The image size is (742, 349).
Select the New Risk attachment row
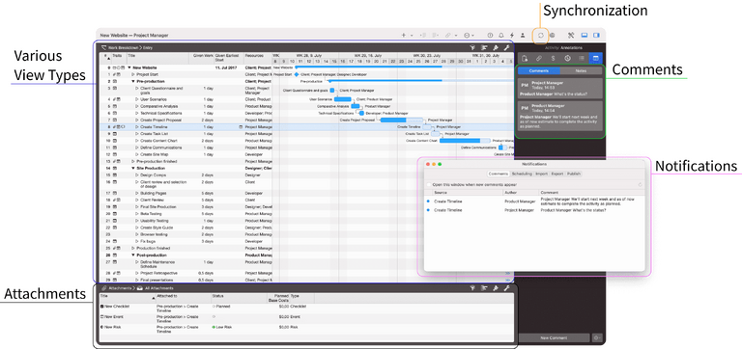(x=305, y=329)
